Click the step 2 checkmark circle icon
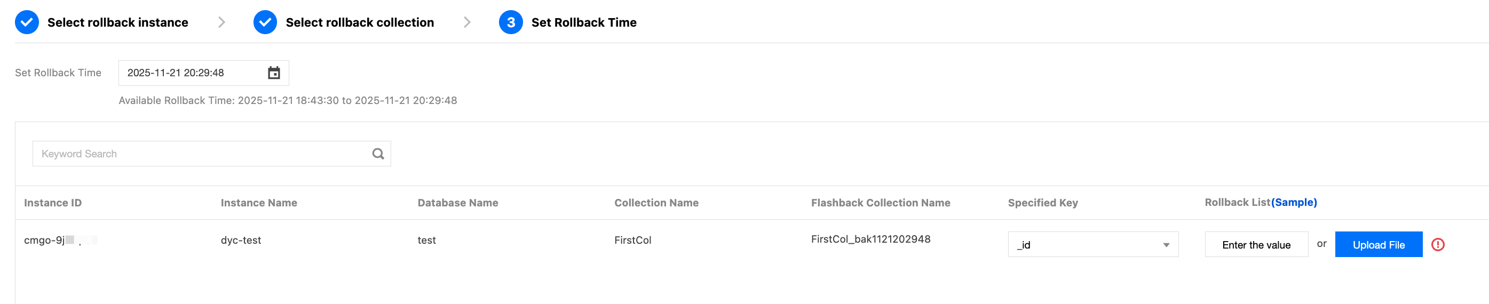 [265, 22]
